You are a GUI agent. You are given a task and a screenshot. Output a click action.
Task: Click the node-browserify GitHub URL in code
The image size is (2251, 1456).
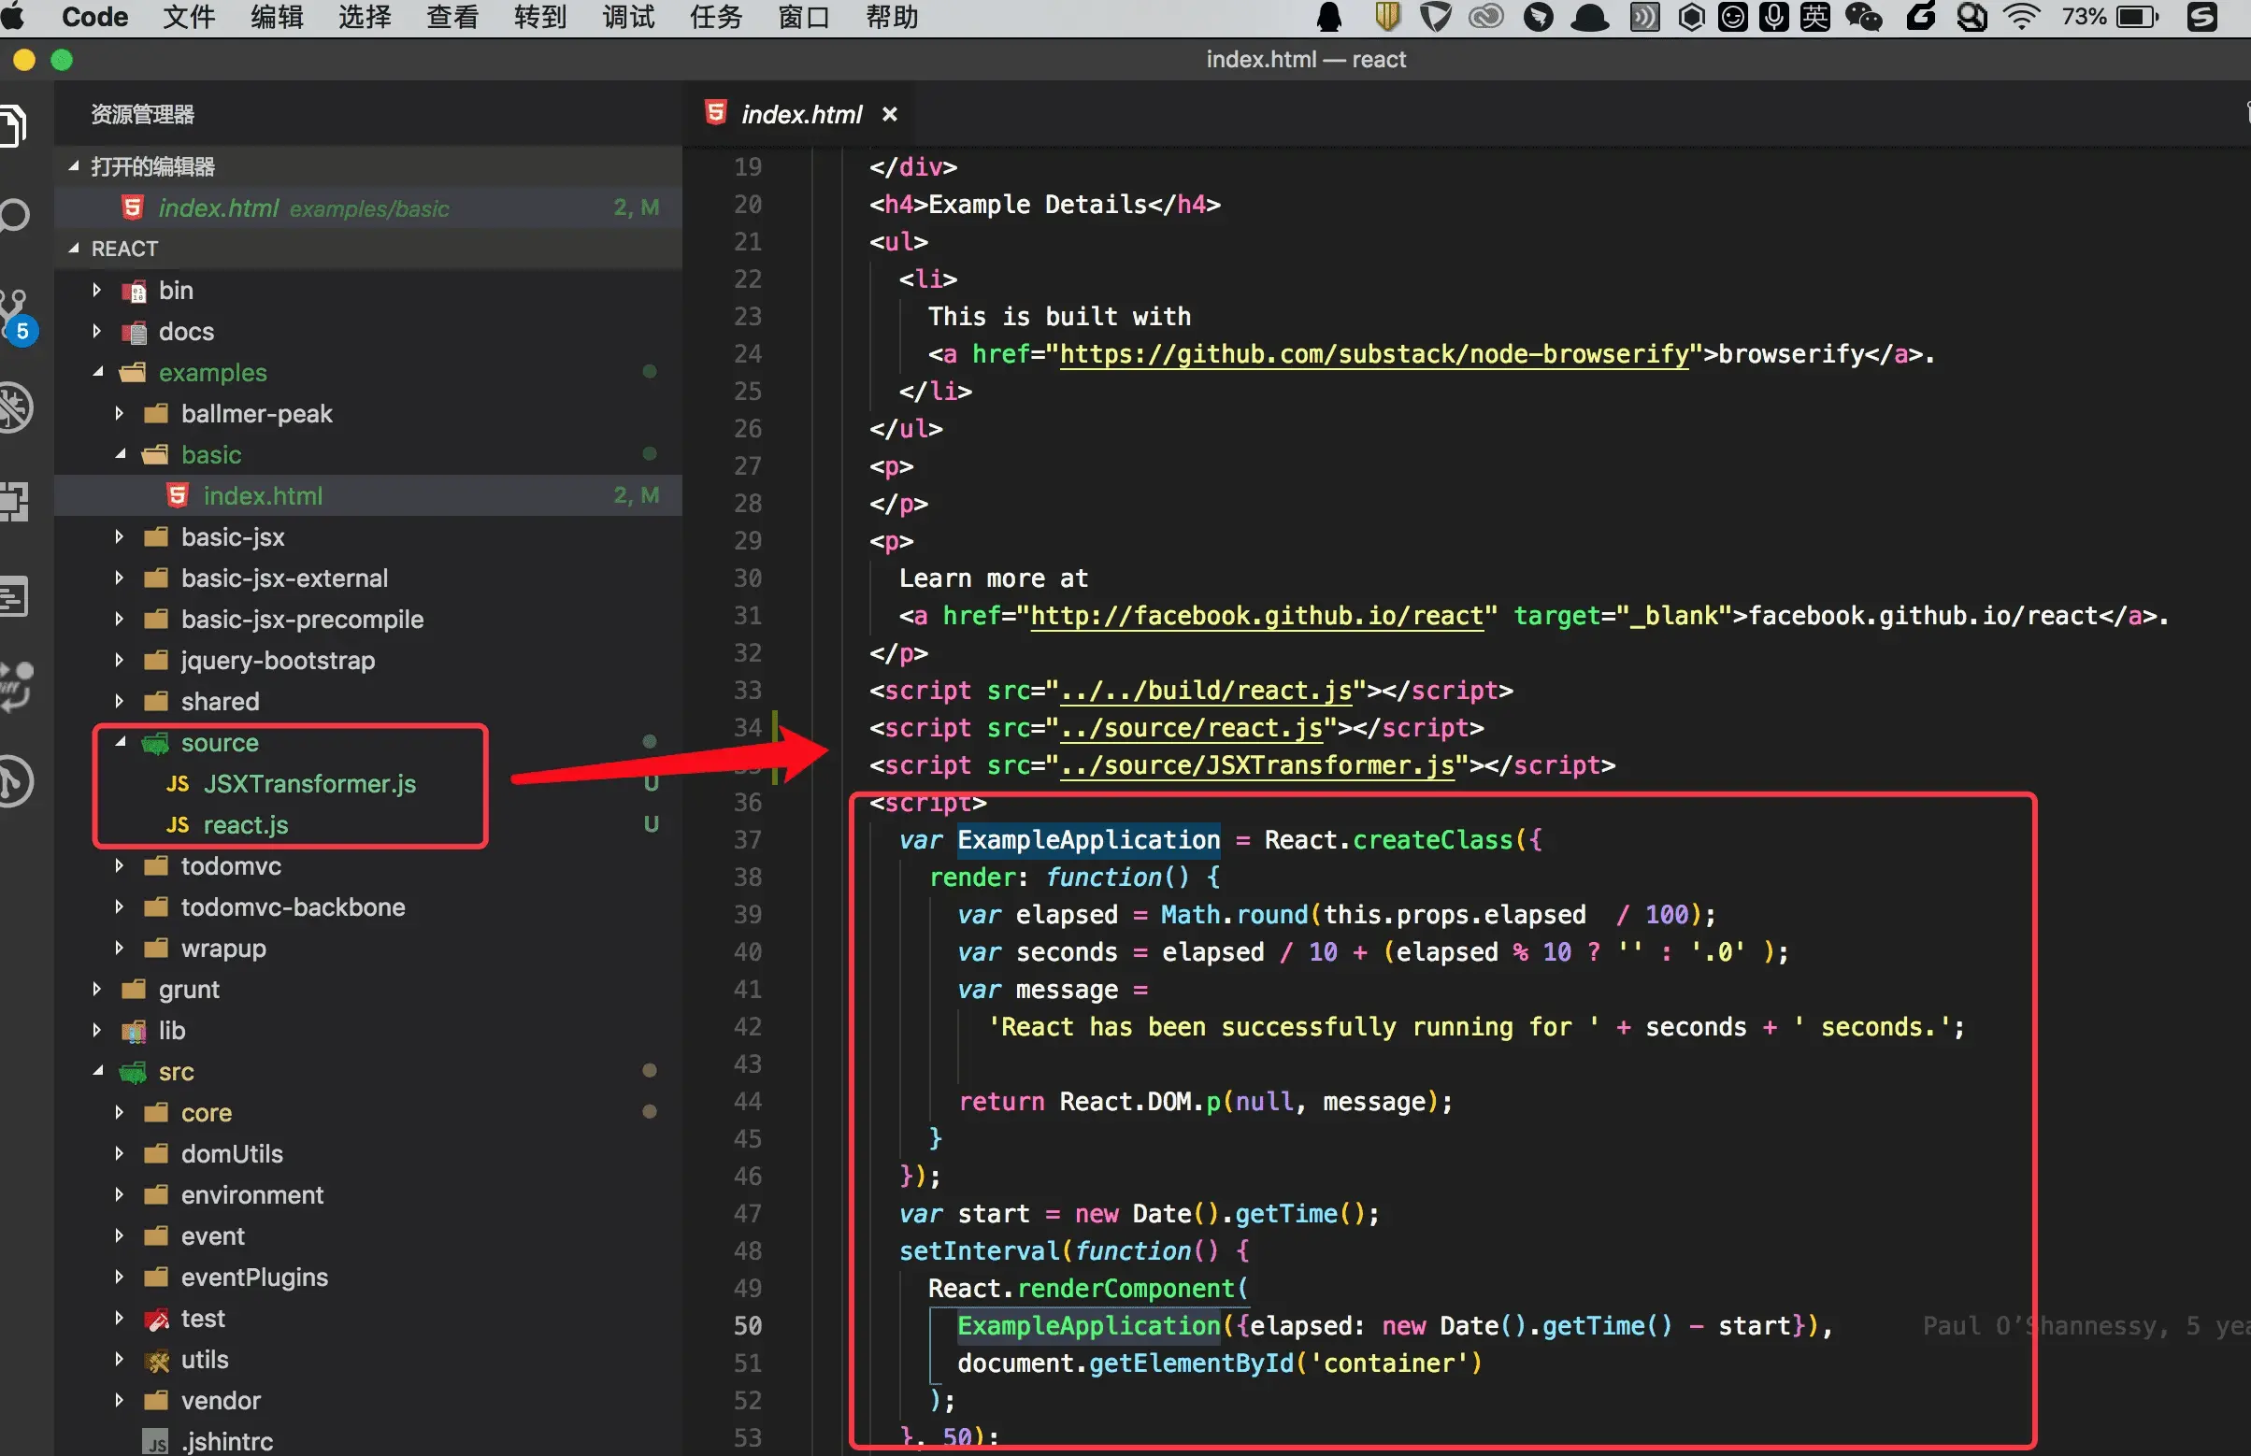(x=1373, y=354)
